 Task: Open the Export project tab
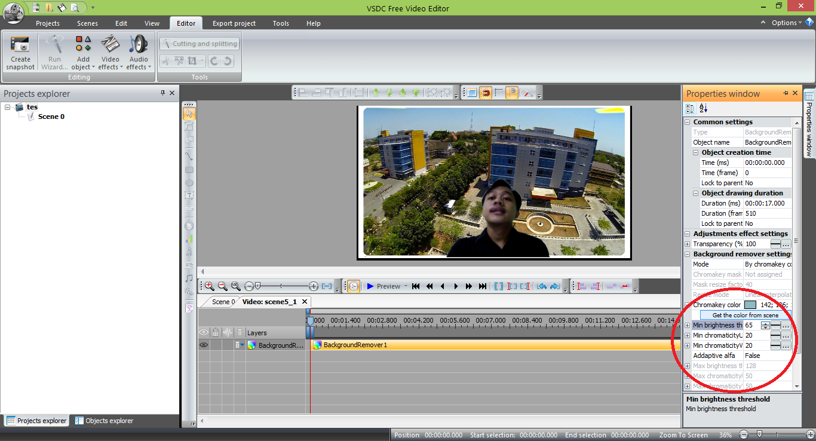[234, 23]
